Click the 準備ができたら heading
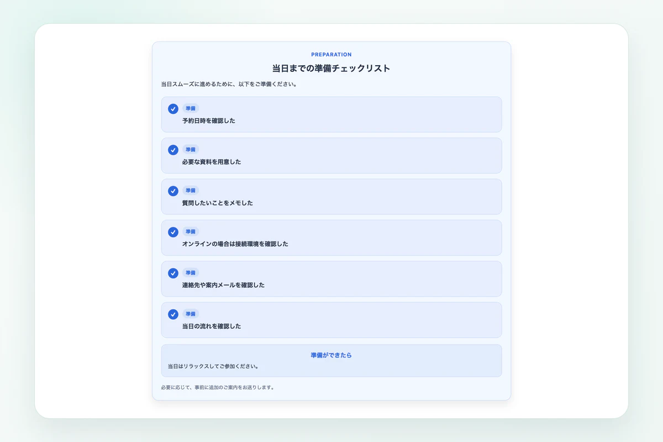Screen dimensions: 663x442 (331, 355)
